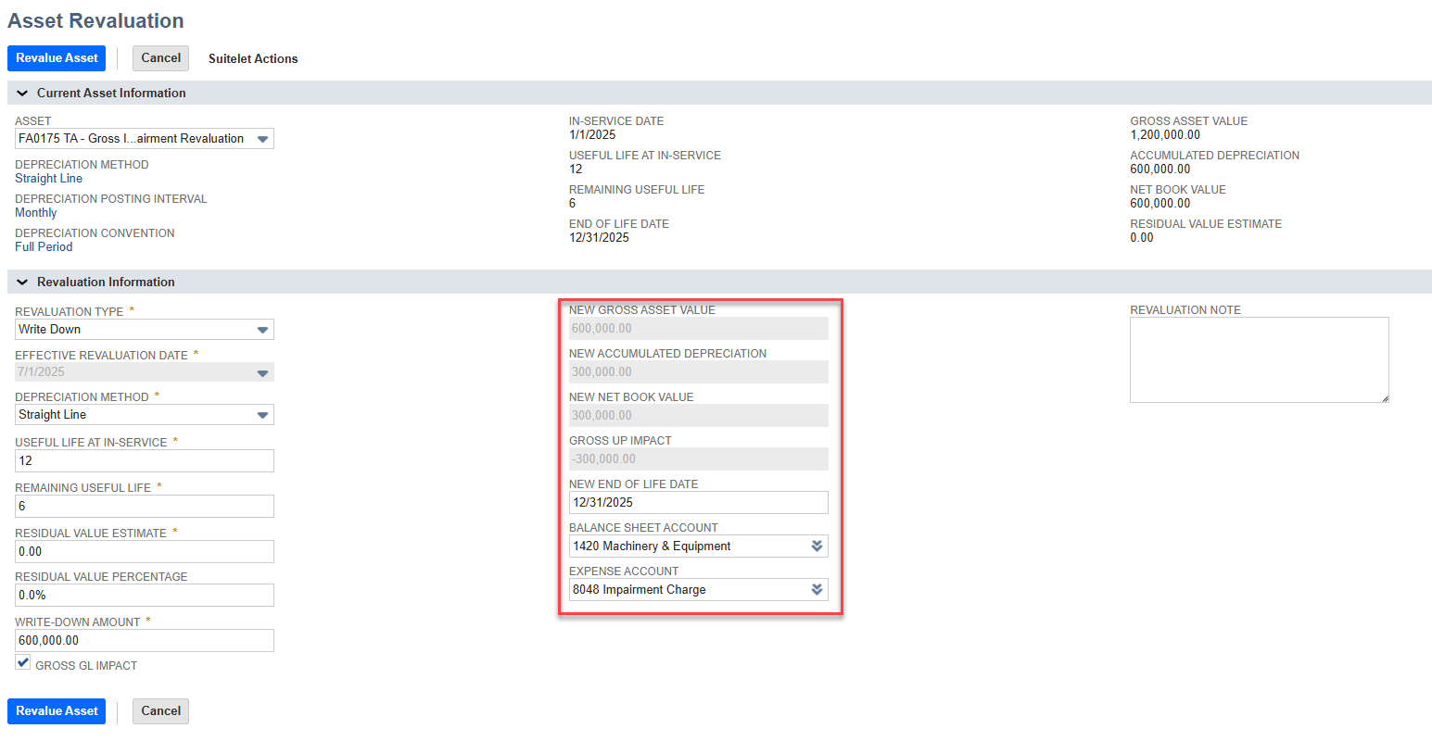Open the Suitelet Actions menu

(253, 58)
